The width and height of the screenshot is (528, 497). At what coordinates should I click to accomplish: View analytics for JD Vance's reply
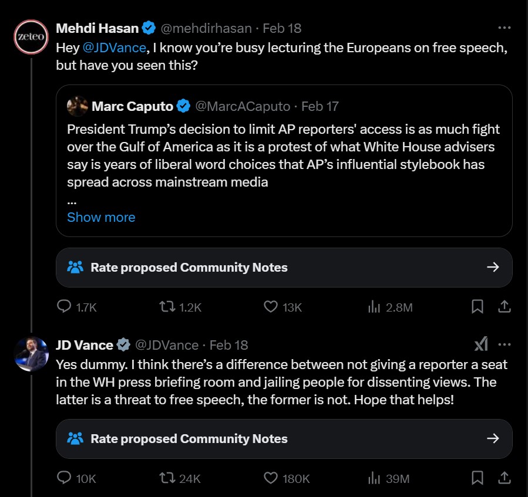click(374, 479)
